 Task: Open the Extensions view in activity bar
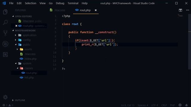click(x=5, y=54)
